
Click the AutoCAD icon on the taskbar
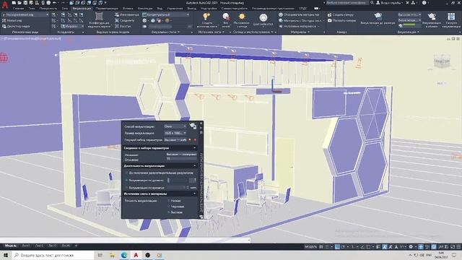[136, 255]
